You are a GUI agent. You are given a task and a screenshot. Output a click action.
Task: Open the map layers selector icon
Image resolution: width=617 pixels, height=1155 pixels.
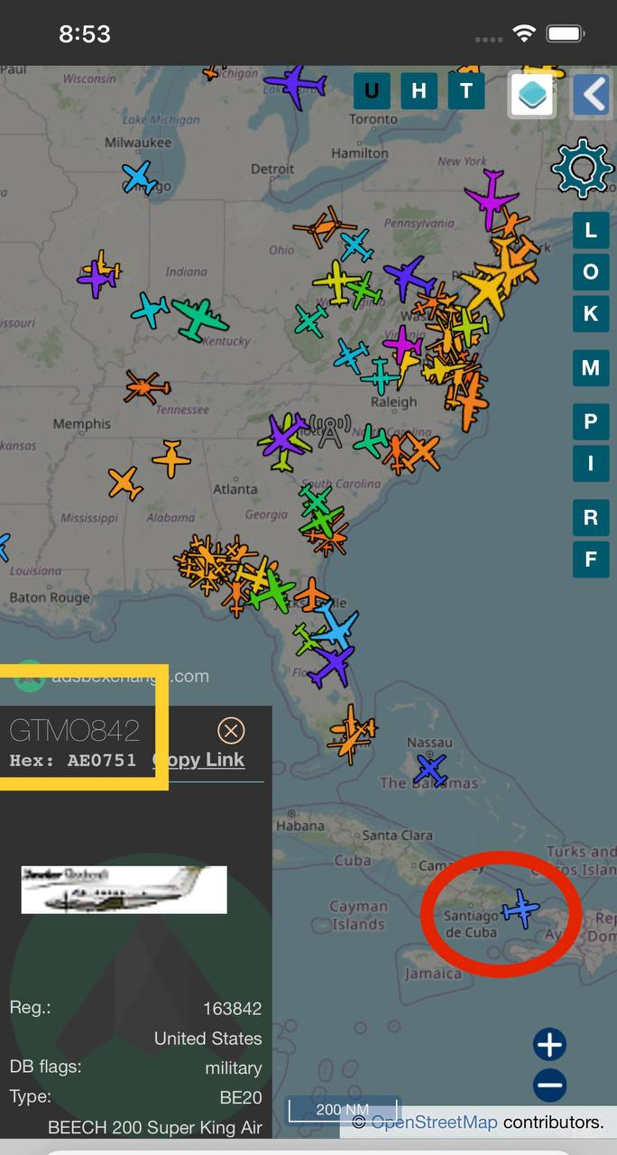pos(532,94)
